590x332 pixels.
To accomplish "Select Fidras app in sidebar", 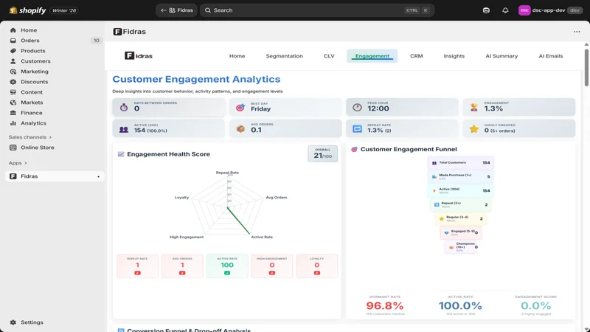I will pos(55,176).
